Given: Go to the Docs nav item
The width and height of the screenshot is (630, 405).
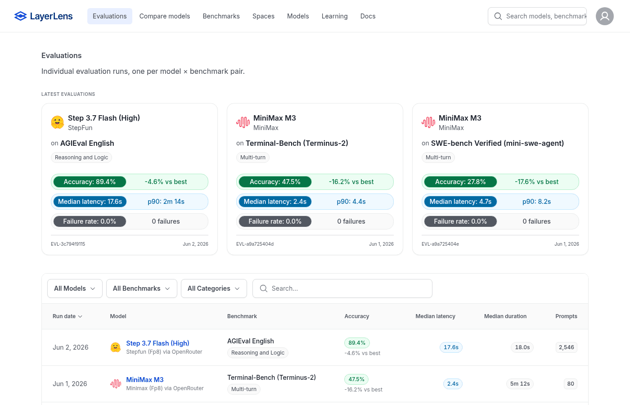Looking at the screenshot, I should click(x=368, y=16).
